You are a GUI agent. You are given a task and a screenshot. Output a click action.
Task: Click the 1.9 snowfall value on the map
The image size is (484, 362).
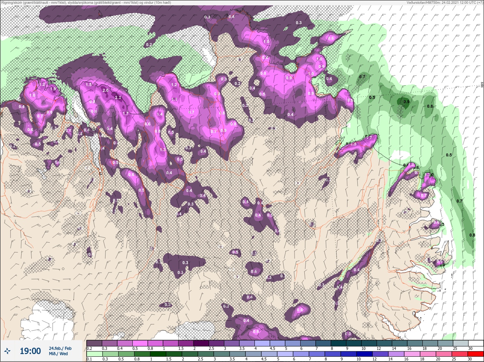pyautogui.click(x=53, y=89)
